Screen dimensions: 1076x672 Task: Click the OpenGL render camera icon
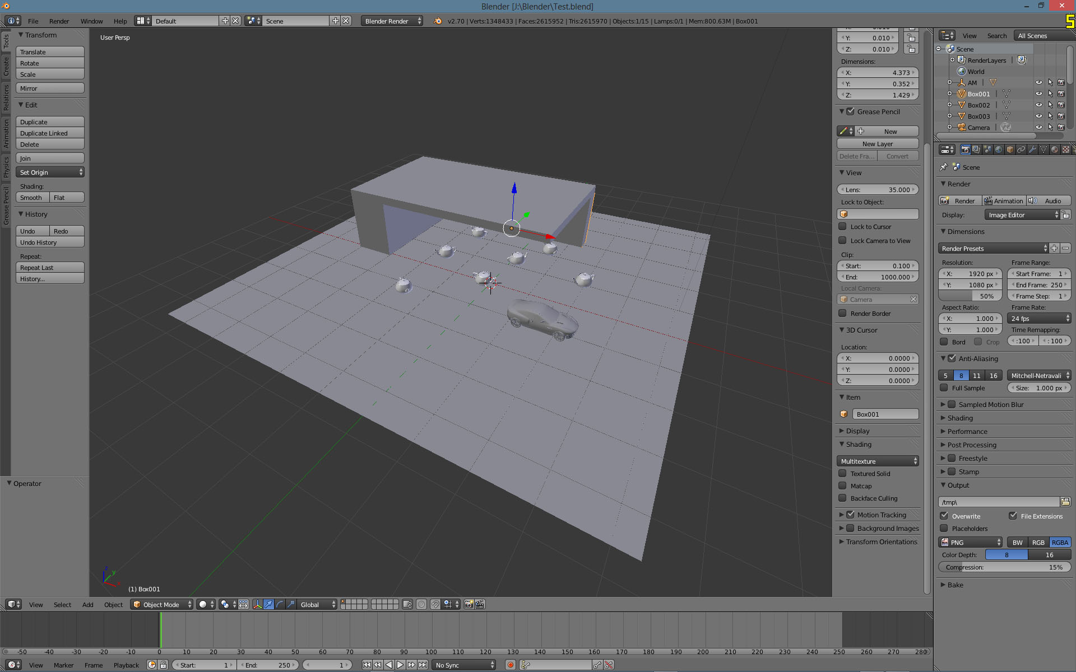point(469,604)
